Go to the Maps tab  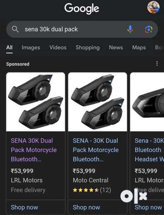[x=139, y=47]
